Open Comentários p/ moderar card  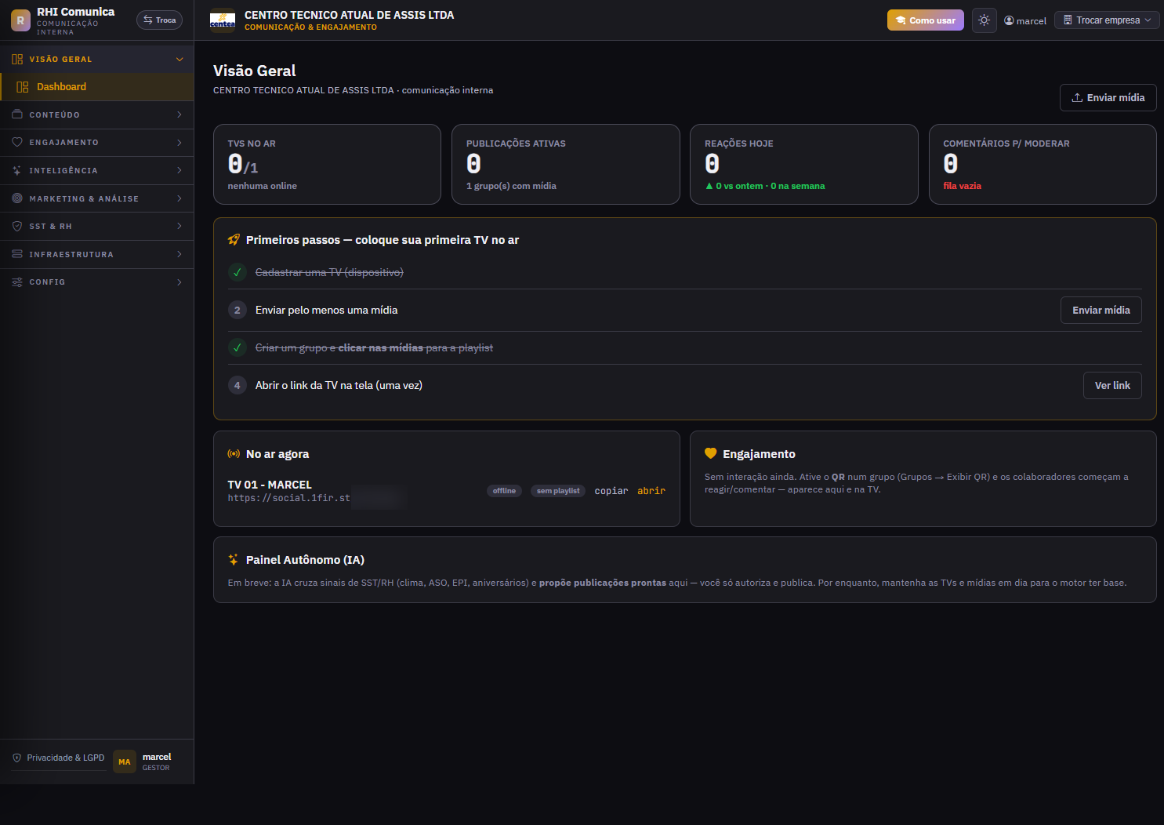tap(1043, 165)
